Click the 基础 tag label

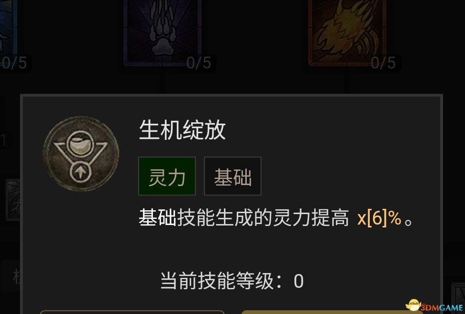(x=232, y=176)
